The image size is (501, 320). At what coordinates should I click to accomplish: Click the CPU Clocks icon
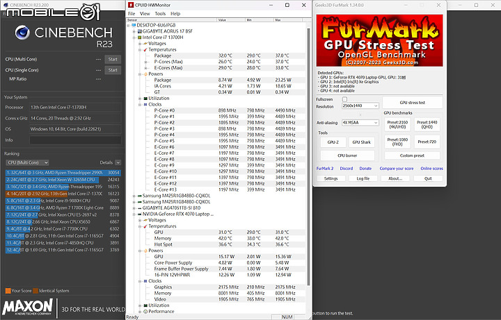(x=145, y=105)
